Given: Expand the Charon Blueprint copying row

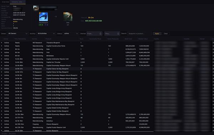Looking at the screenshot, I should pyautogui.click(x=1, y=124).
